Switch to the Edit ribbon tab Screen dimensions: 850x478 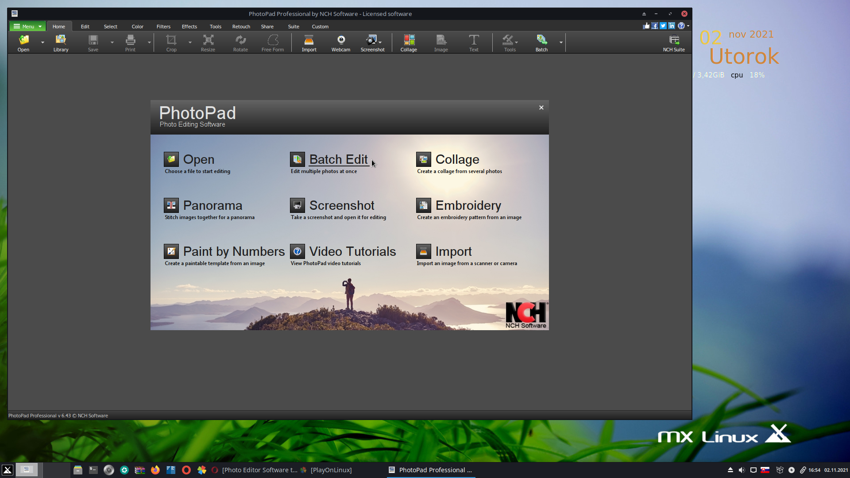[x=85, y=27]
